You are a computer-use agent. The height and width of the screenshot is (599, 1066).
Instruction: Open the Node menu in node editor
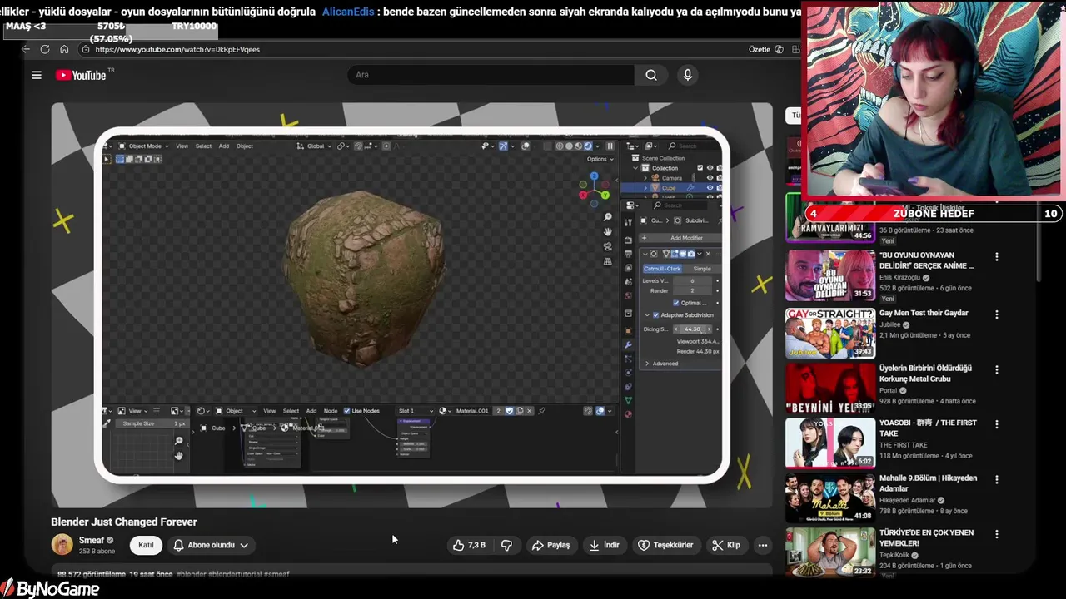click(x=331, y=411)
